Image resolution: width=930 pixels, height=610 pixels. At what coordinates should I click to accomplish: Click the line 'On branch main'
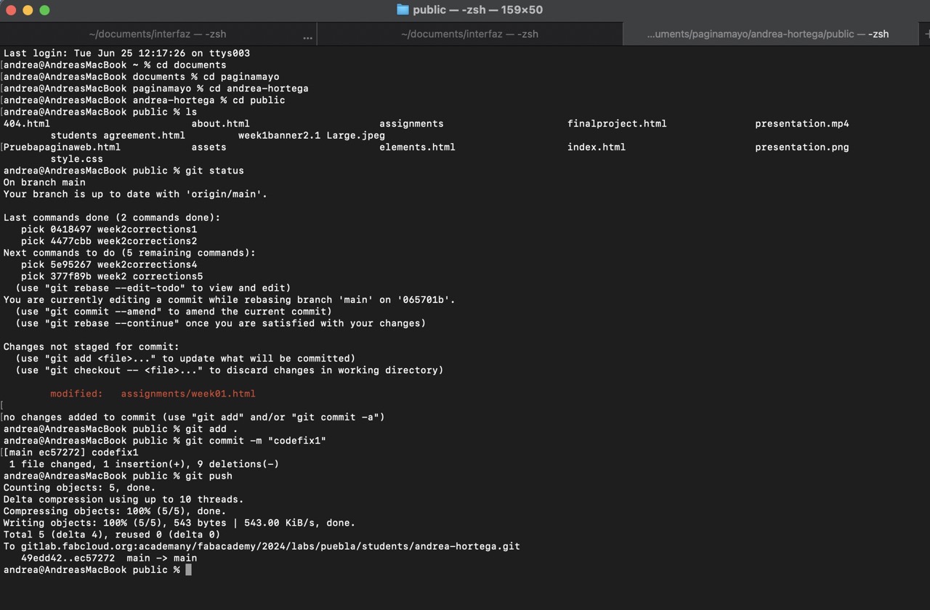coord(44,182)
